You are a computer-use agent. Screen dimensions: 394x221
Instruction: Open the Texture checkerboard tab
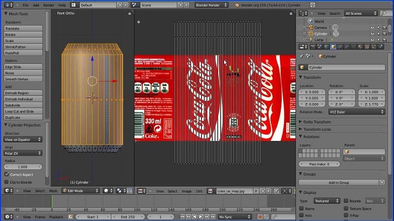tap(367, 47)
